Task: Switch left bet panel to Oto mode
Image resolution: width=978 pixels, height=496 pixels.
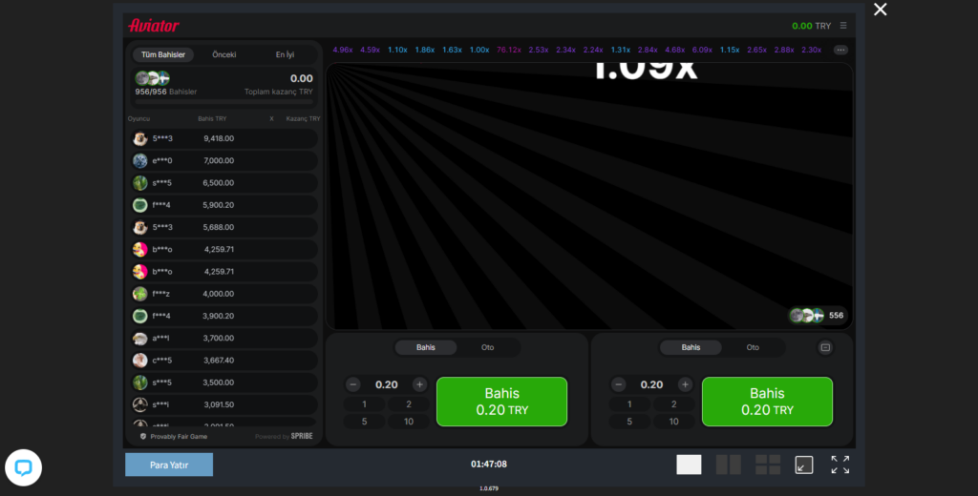Action: [x=488, y=348]
